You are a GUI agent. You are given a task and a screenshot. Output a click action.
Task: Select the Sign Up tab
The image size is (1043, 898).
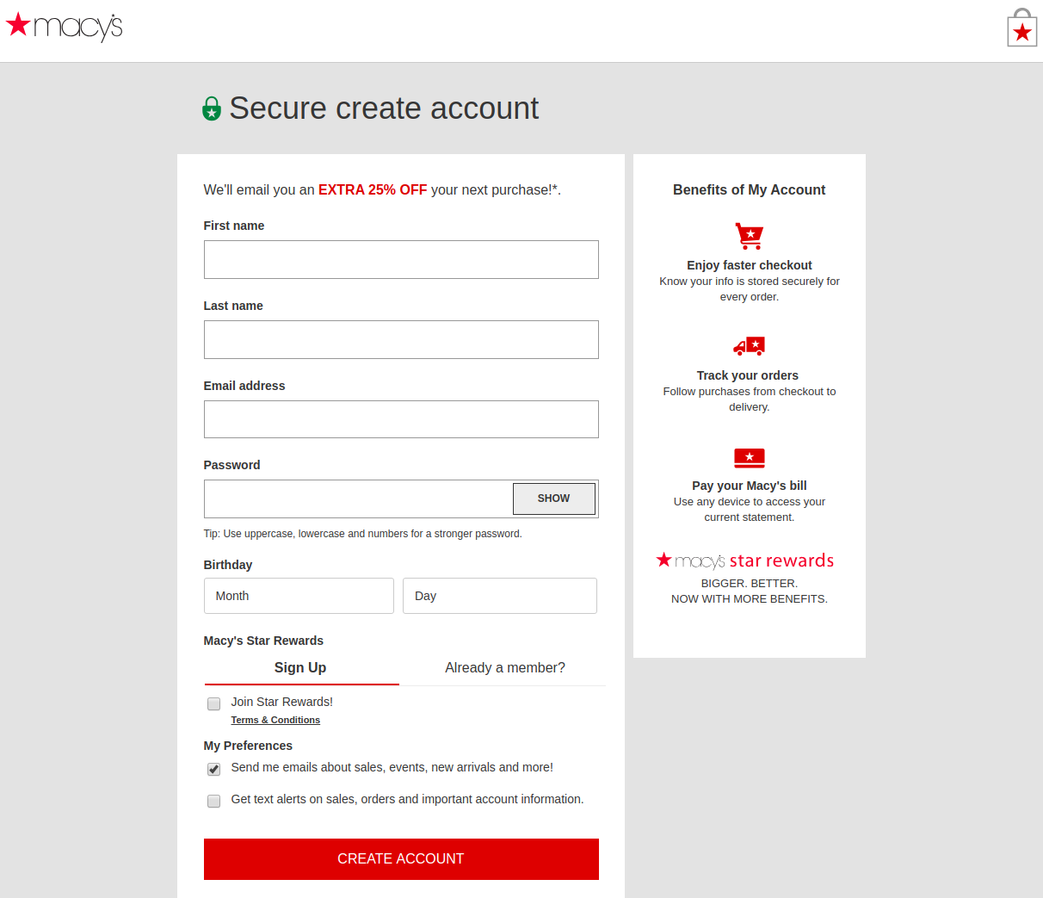tap(300, 668)
